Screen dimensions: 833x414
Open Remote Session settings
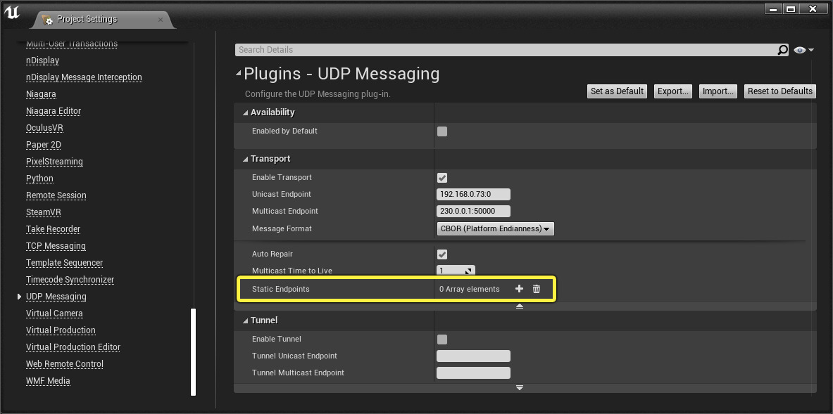56,195
